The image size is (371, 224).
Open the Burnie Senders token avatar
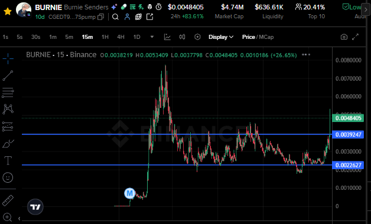point(24,10)
